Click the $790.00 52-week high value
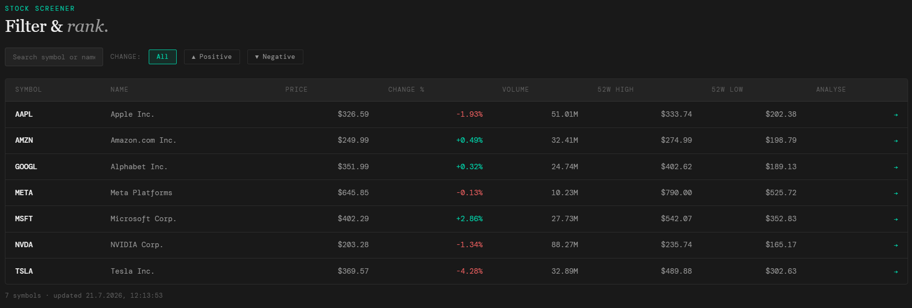912x308 pixels. [x=676, y=193]
